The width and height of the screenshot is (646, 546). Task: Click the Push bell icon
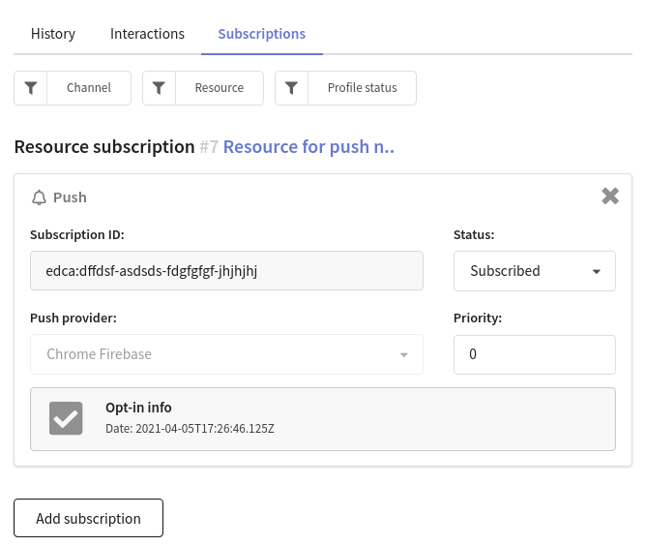[39, 197]
